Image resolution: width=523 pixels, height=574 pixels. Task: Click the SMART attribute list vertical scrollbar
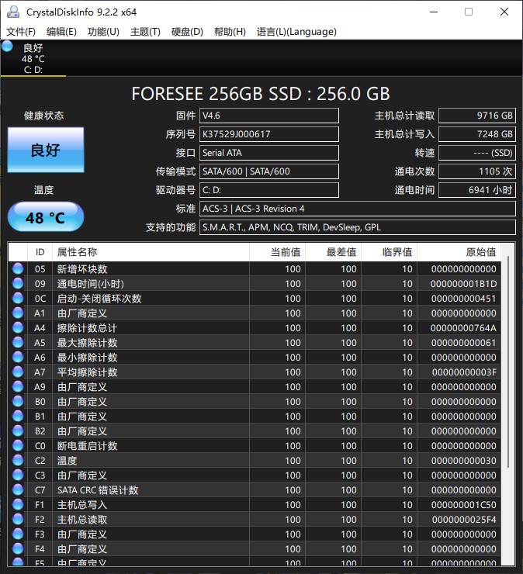point(508,361)
